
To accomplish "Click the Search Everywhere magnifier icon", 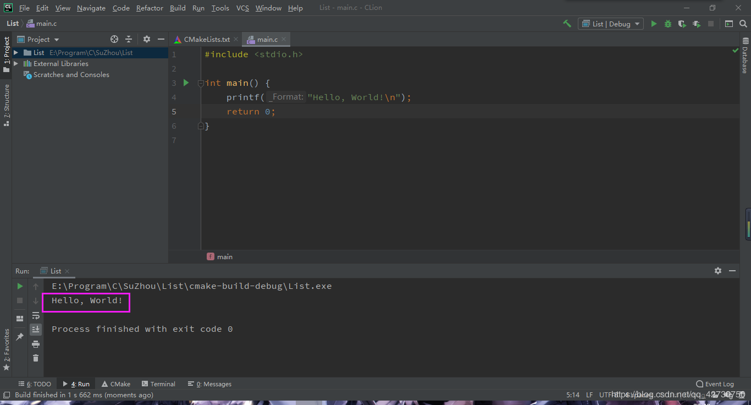I will coord(743,24).
